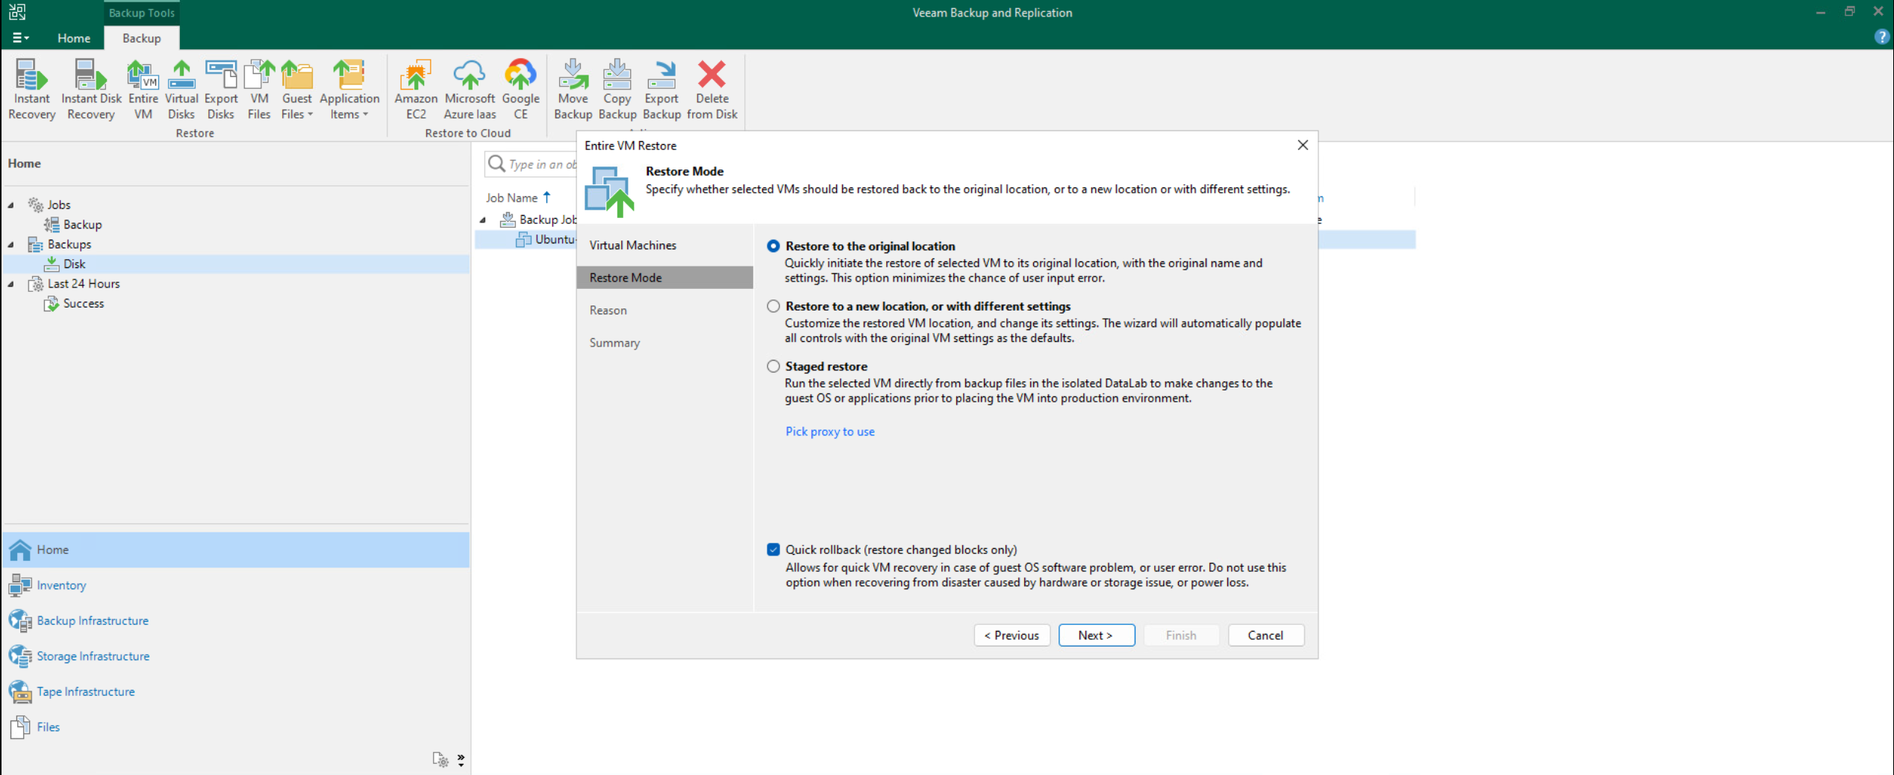Image resolution: width=1894 pixels, height=775 pixels.
Task: Click Pick proxy to use link
Action: (x=829, y=432)
